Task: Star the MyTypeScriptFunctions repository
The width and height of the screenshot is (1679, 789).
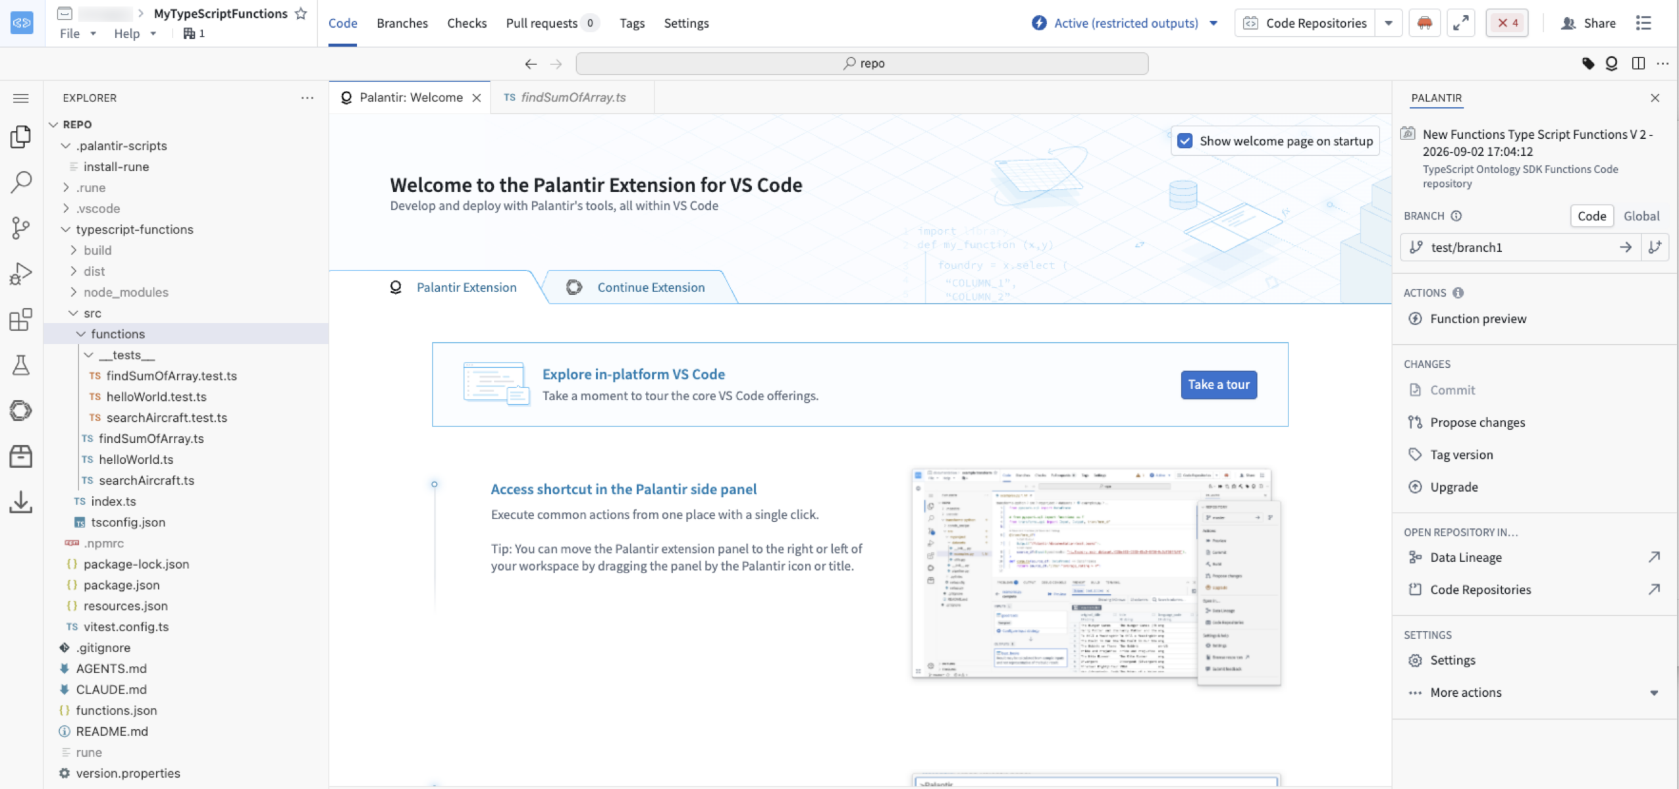Action: click(x=301, y=13)
